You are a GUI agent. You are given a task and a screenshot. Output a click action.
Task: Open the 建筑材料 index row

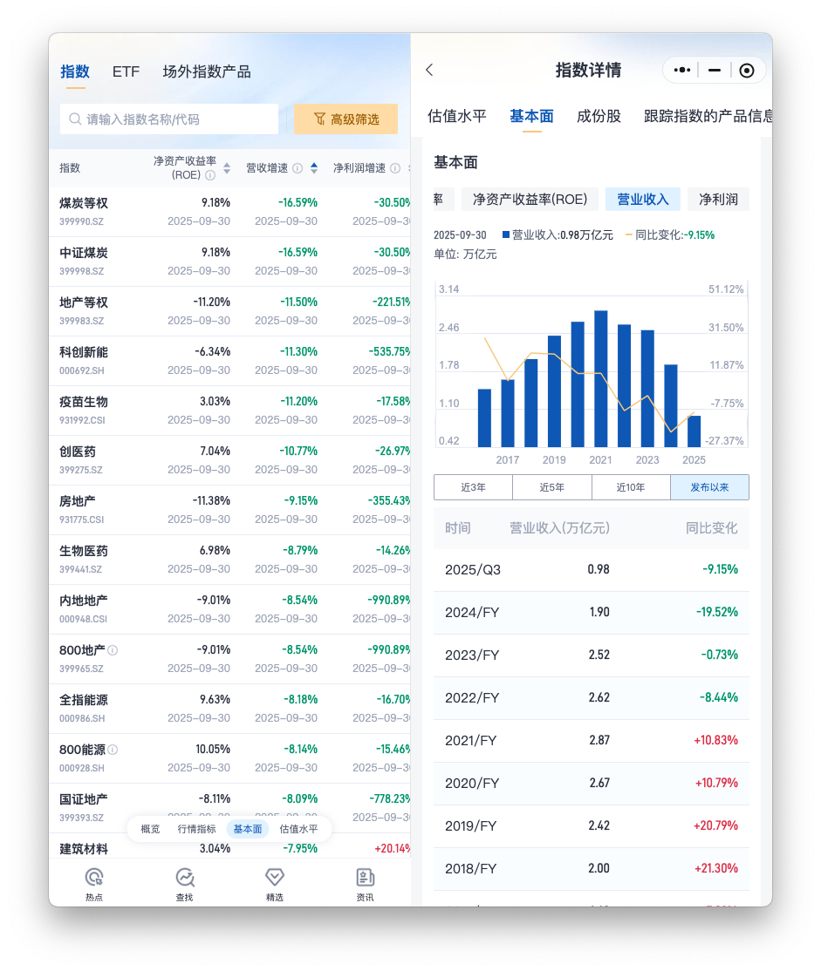(229, 845)
